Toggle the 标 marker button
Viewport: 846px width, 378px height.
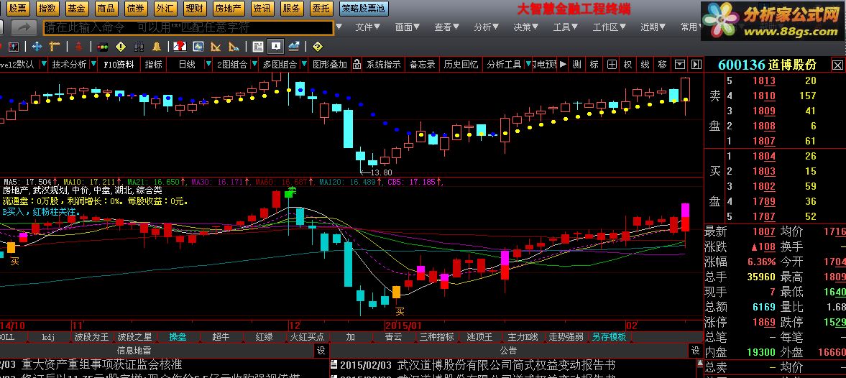click(594, 65)
